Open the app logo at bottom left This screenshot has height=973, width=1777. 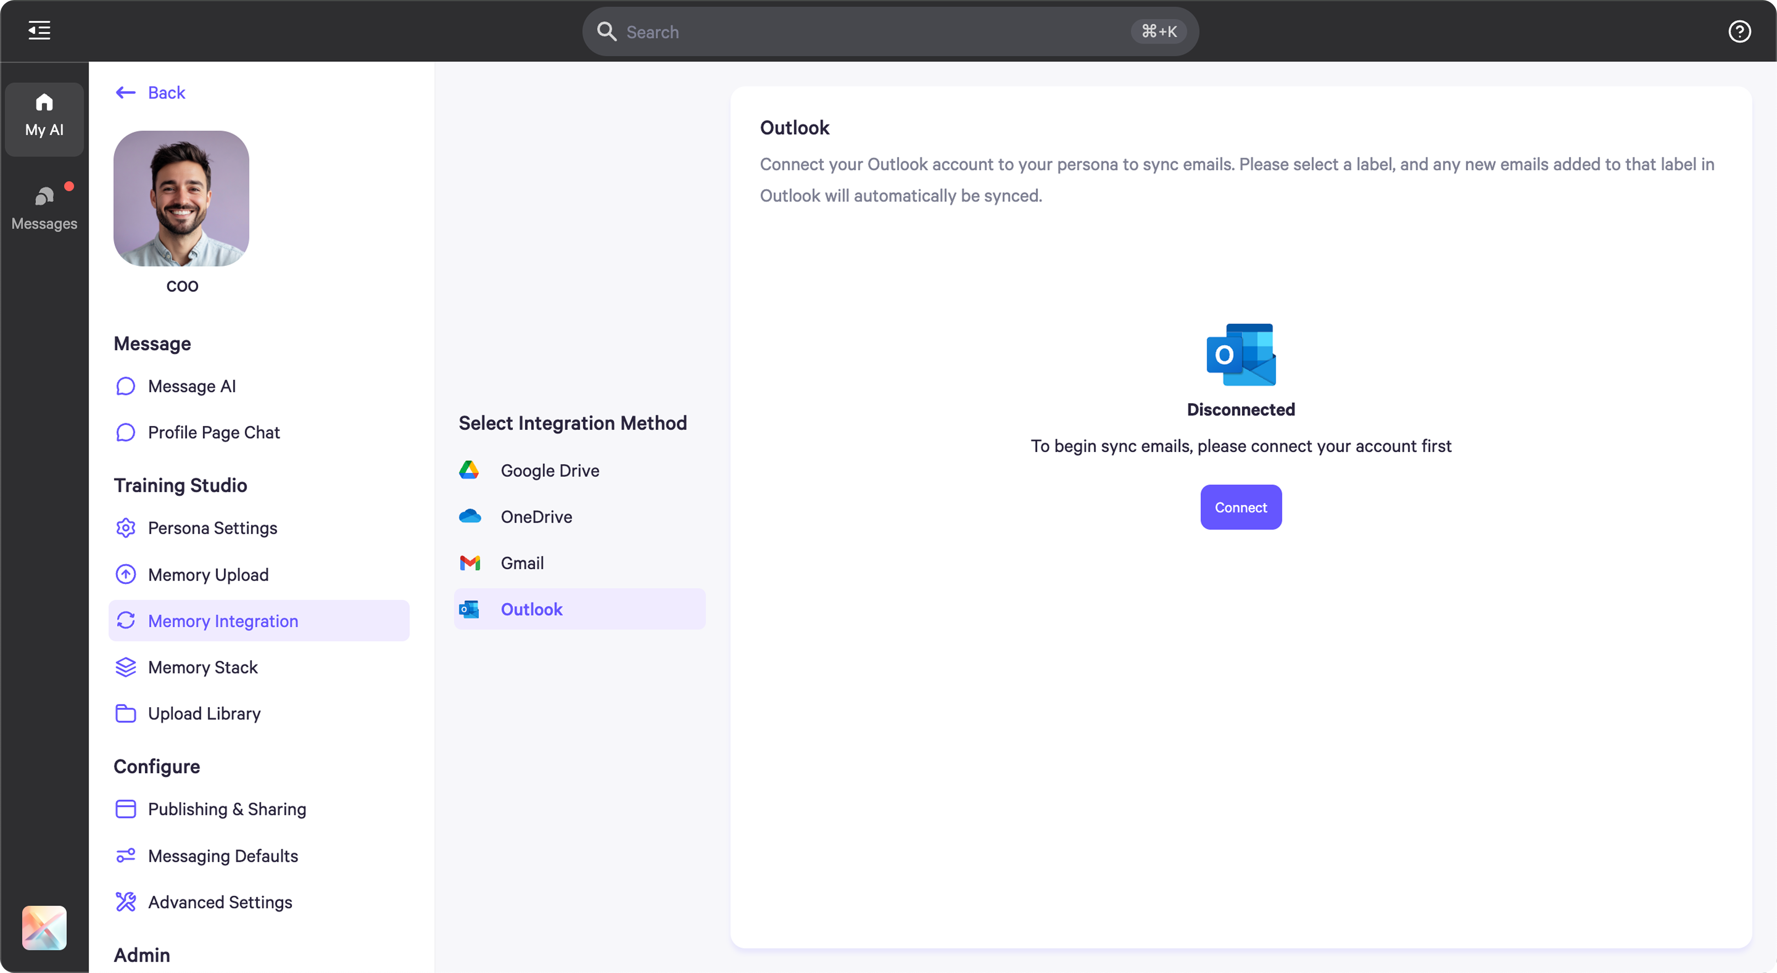coord(44,927)
